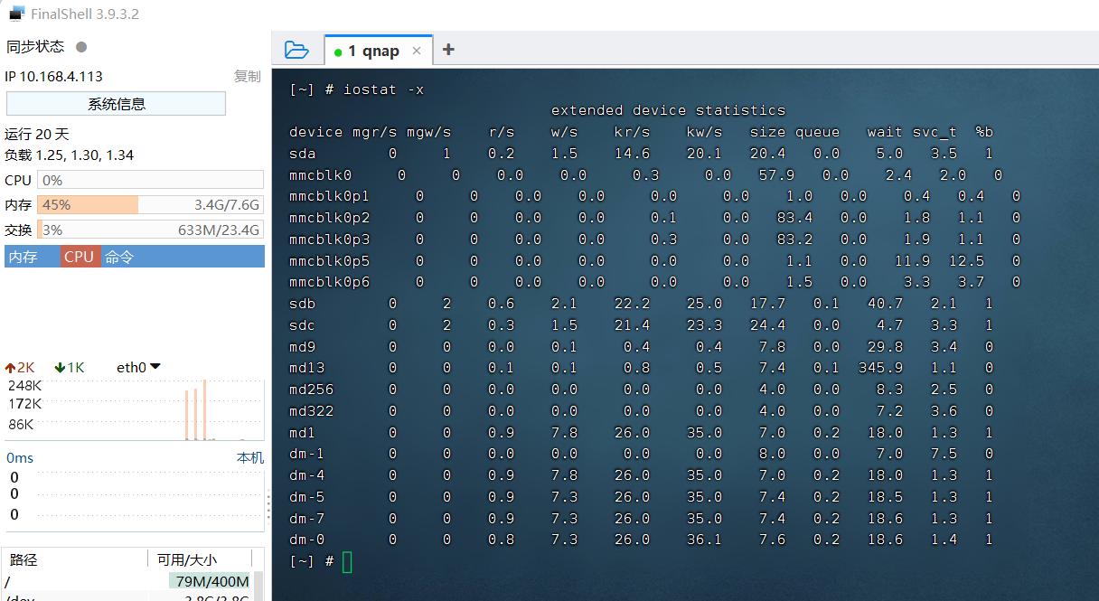This screenshot has height=601, width=1099.
Task: Open the connection manager folder icon
Action: [296, 50]
